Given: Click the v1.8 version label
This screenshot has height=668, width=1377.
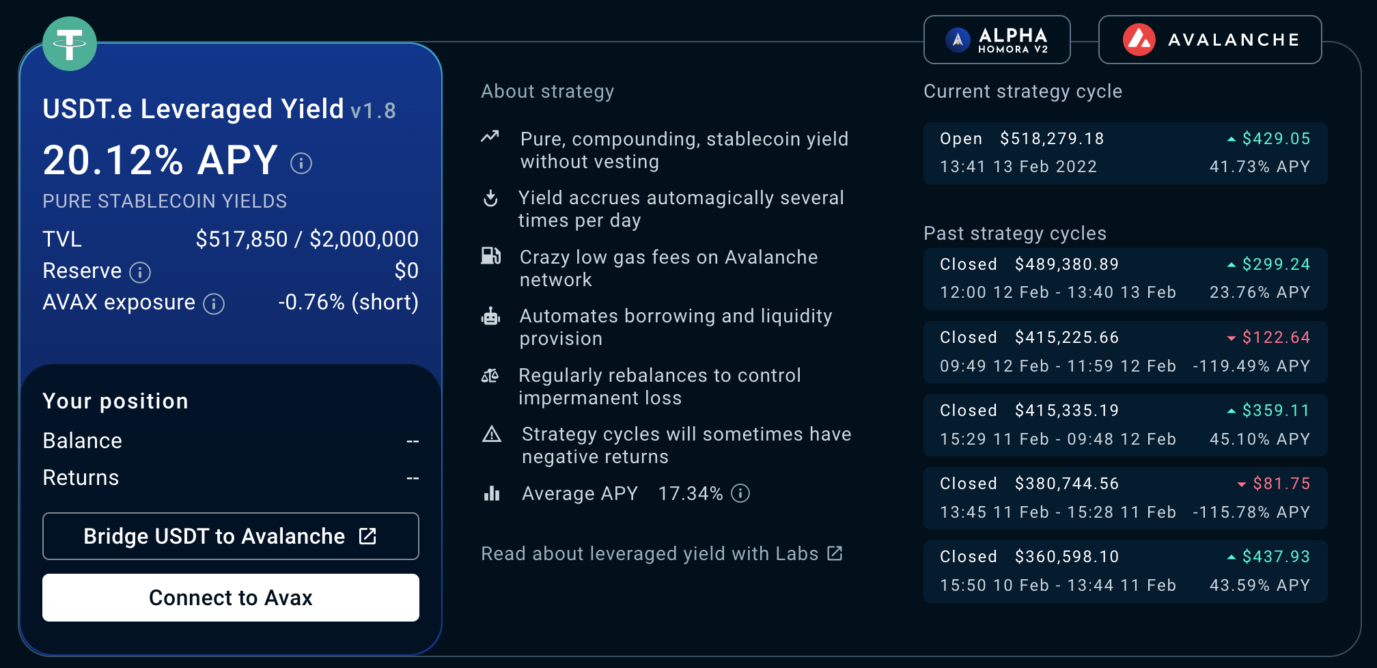Looking at the screenshot, I should 373,111.
